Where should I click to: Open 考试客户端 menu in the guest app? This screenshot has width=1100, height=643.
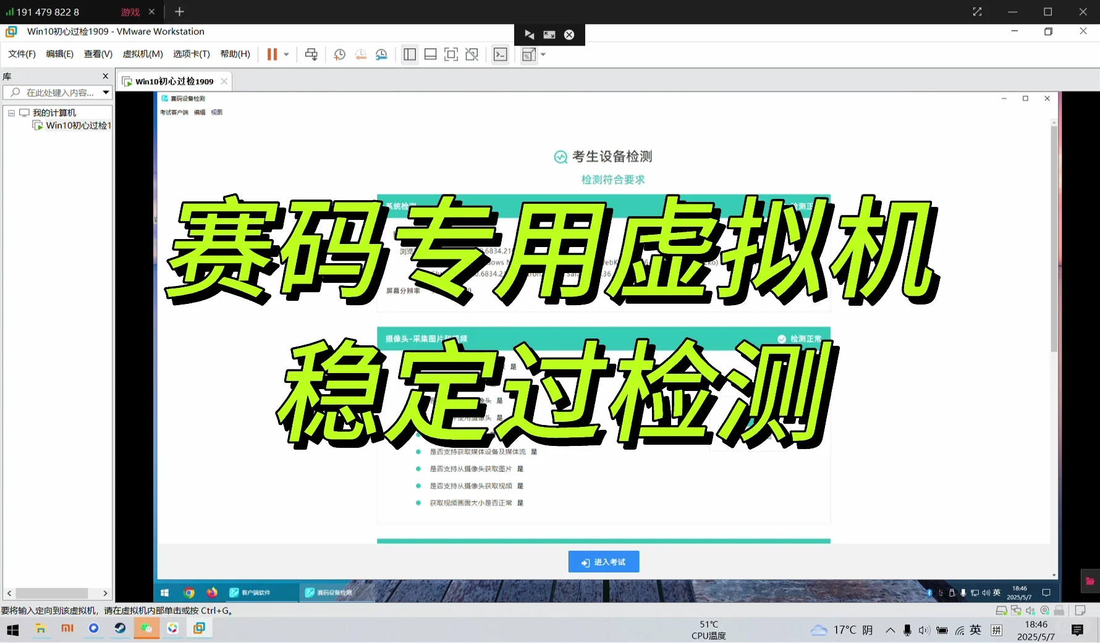pyautogui.click(x=174, y=112)
